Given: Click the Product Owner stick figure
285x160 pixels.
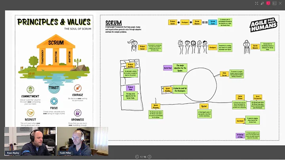Looking at the screenshot, I should (133, 46).
